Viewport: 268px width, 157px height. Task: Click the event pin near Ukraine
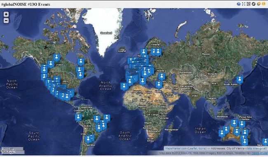click(x=162, y=77)
